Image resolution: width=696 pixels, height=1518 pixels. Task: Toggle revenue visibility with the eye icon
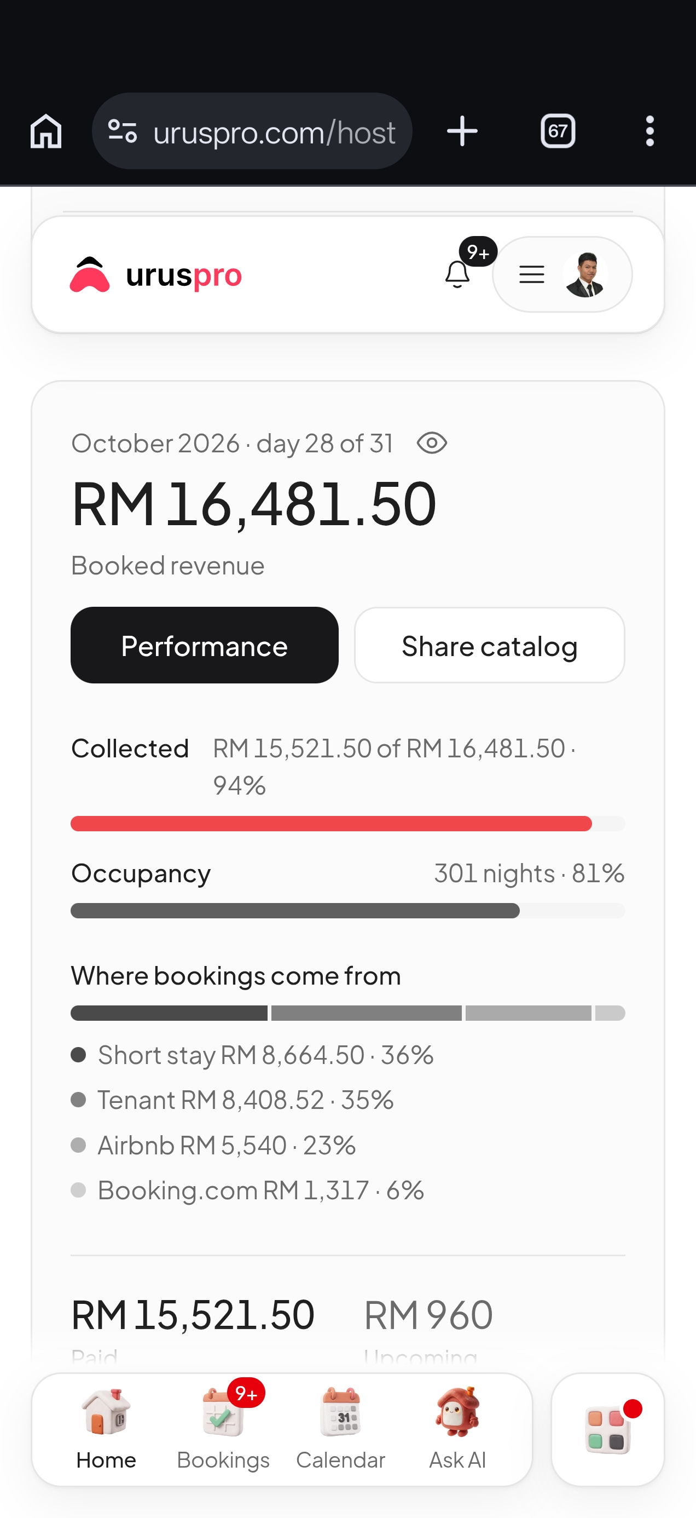click(x=432, y=443)
